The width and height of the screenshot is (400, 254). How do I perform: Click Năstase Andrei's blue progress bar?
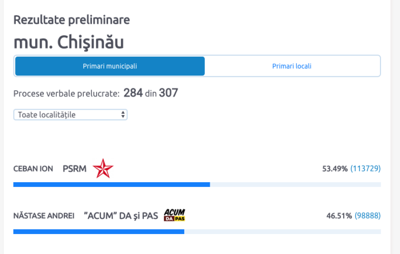point(99,231)
